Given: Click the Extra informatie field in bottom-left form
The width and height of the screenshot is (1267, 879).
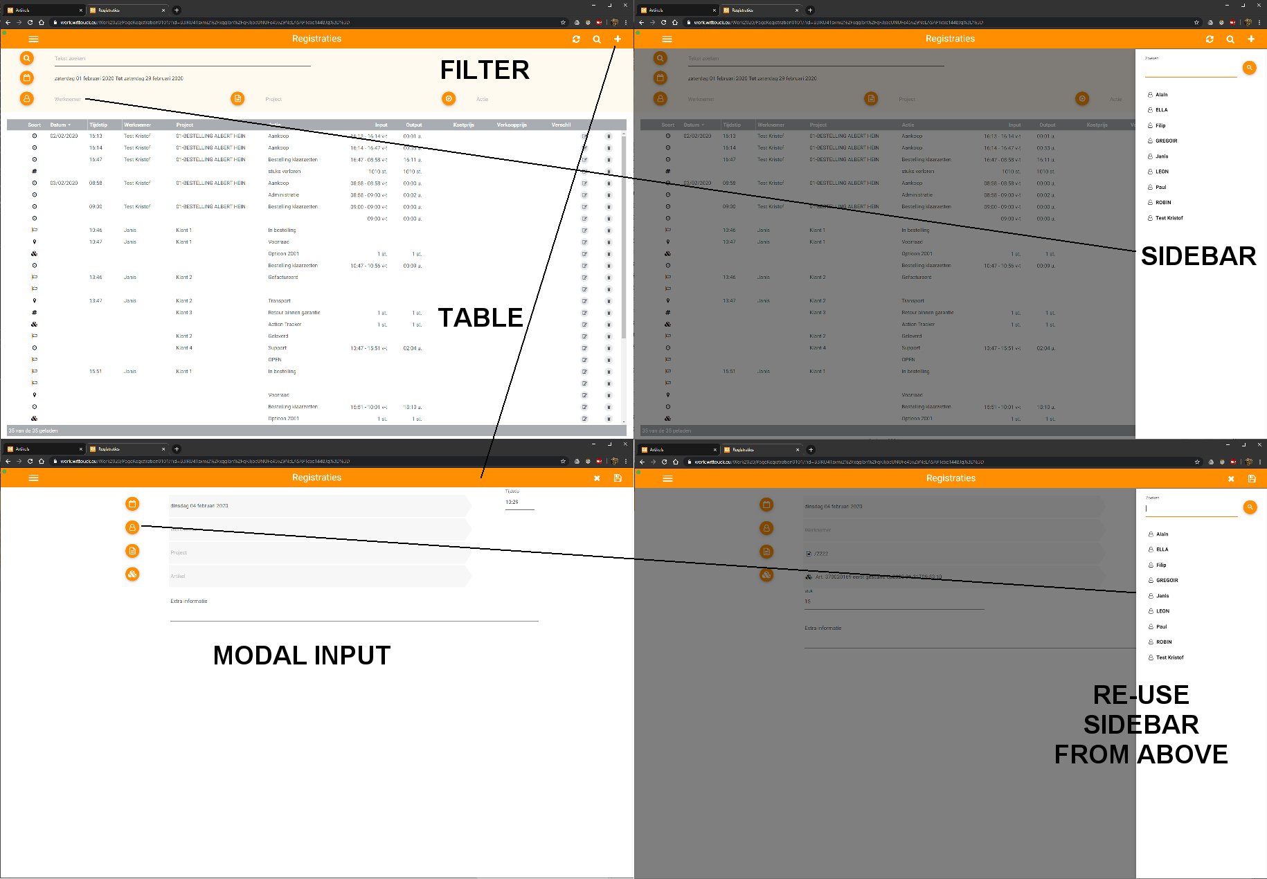Looking at the screenshot, I should (354, 612).
